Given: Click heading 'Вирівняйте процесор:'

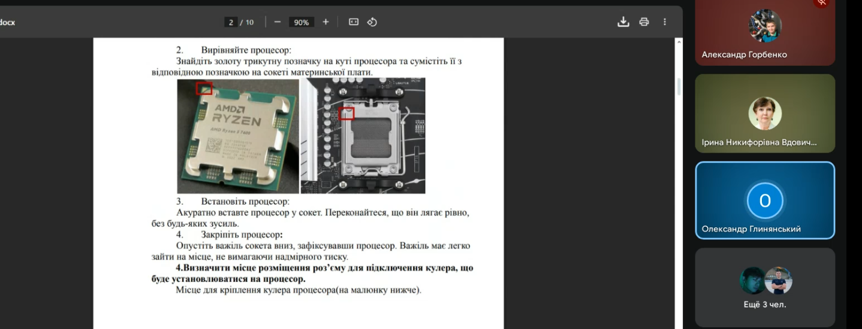Looking at the screenshot, I should 246,50.
